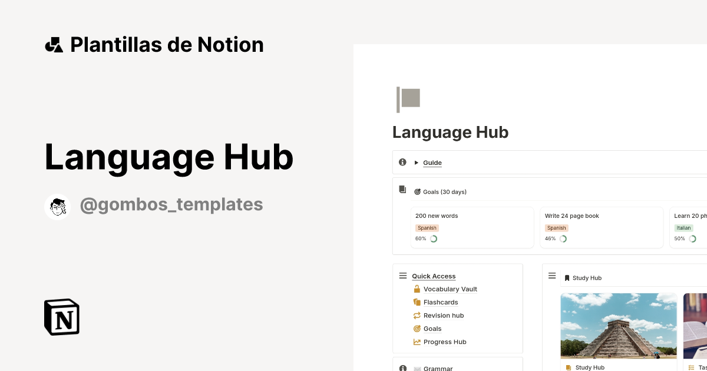Viewport: 707px width, 371px height.
Task: Open the Flashcards page link
Action: click(441, 302)
